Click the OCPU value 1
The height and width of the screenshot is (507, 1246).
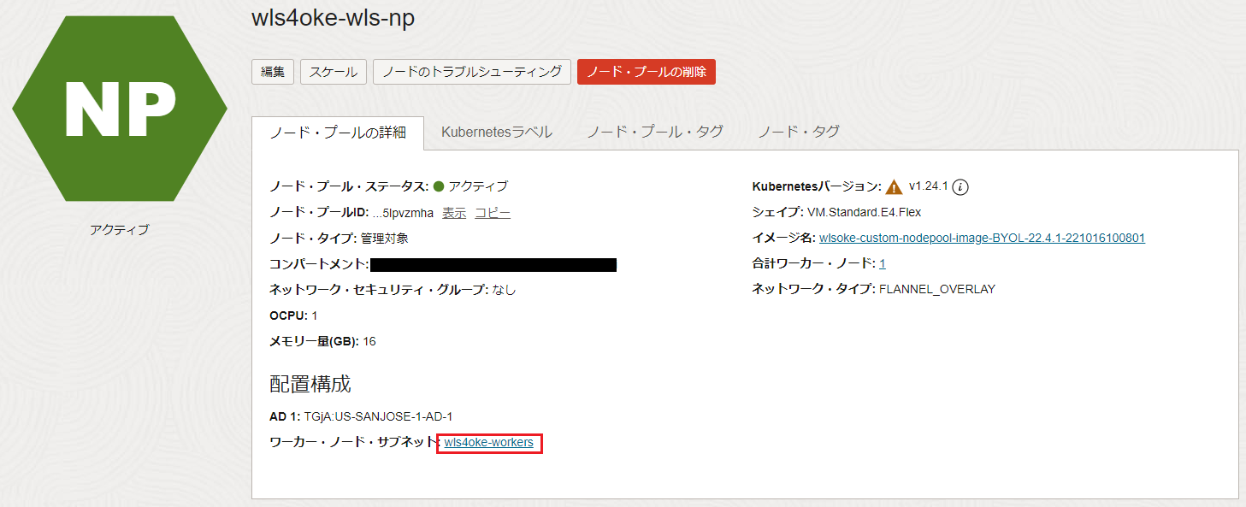[314, 315]
